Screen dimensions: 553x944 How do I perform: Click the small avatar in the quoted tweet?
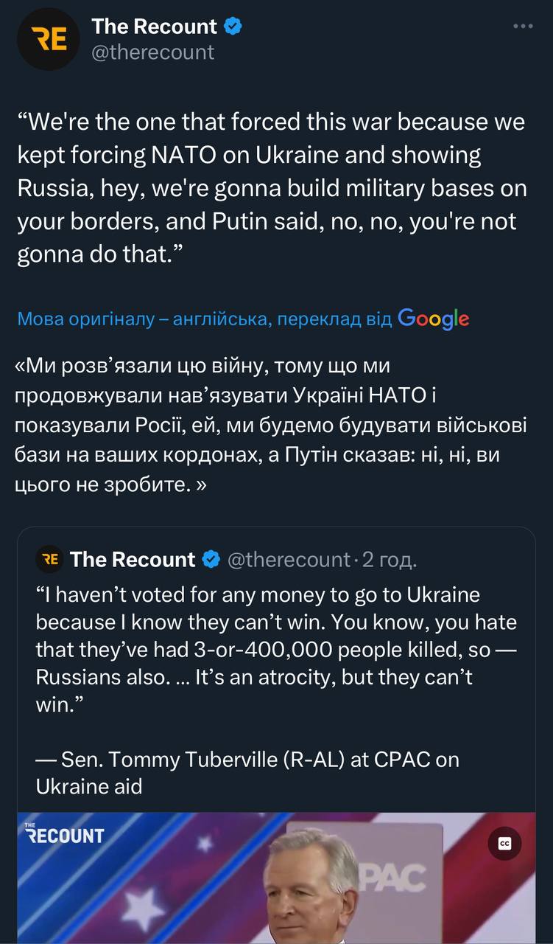(49, 560)
